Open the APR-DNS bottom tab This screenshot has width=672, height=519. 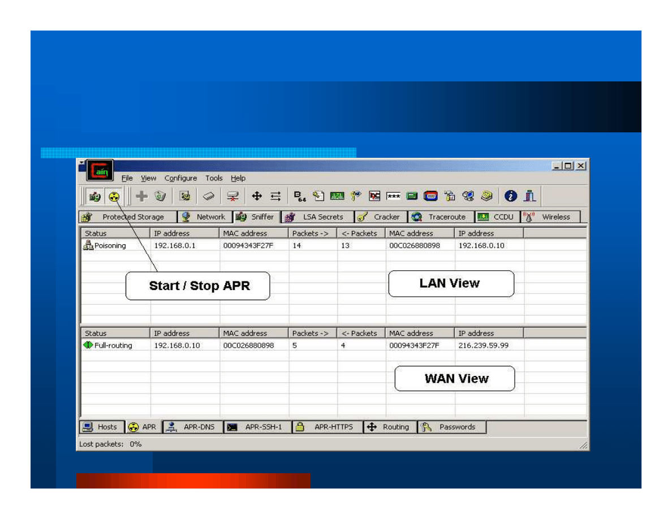pos(192,427)
